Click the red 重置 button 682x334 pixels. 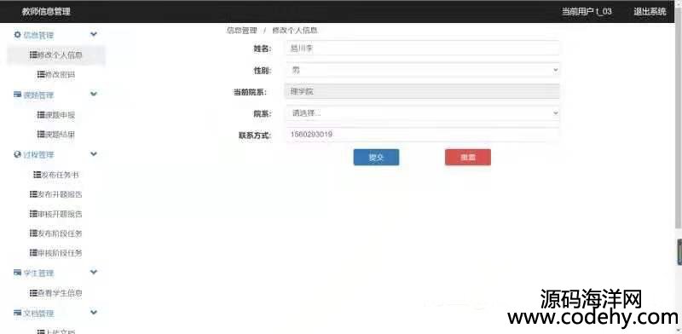468,158
